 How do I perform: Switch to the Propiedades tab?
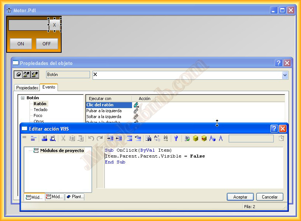tap(27, 88)
